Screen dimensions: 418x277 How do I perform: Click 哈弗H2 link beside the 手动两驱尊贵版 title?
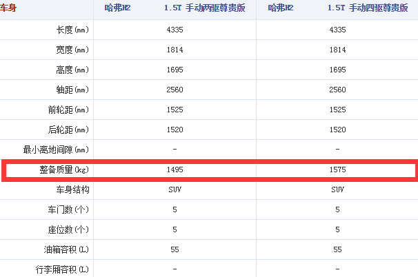(x=117, y=8)
